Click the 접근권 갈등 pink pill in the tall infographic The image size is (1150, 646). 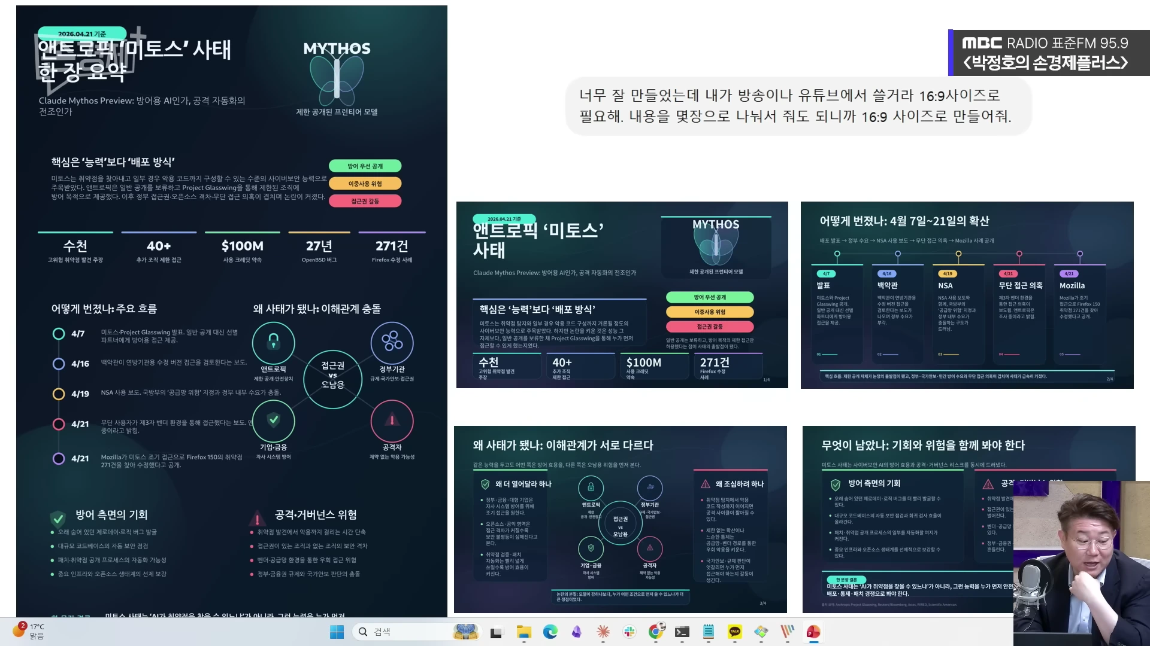coord(365,201)
